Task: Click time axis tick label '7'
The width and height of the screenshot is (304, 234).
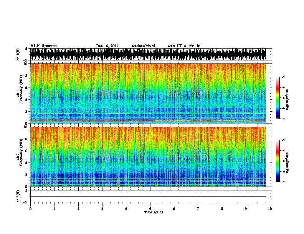Action: (198, 209)
